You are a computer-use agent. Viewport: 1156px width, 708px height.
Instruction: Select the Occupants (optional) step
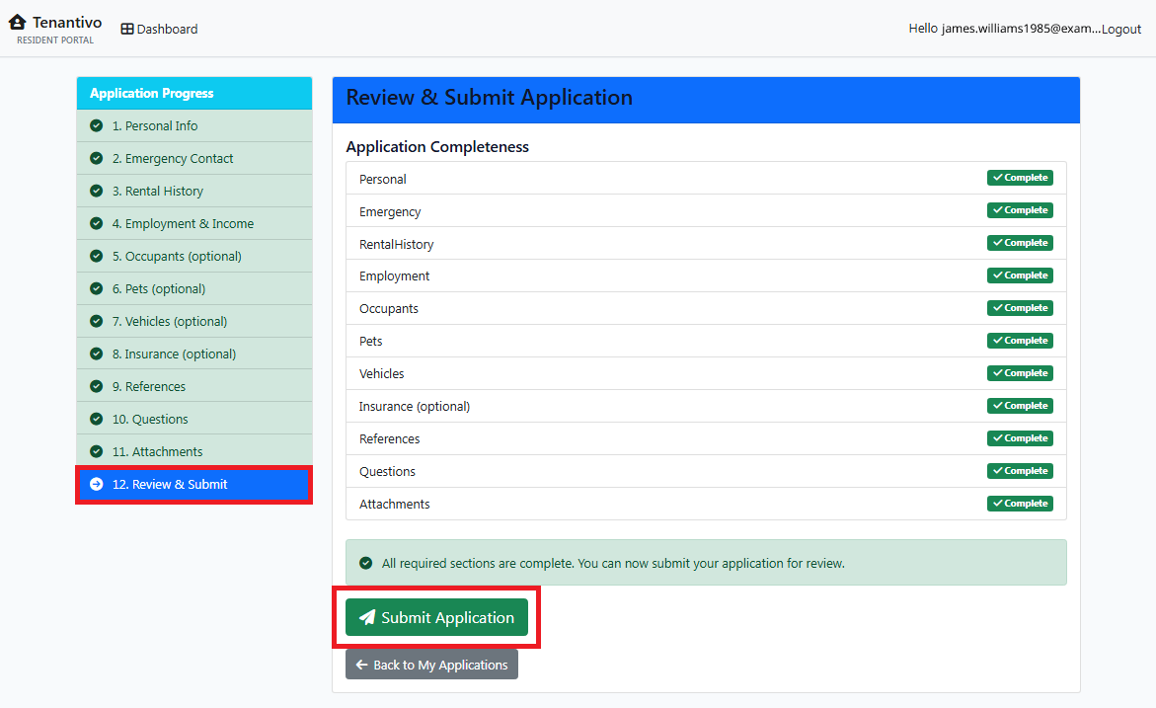[194, 256]
